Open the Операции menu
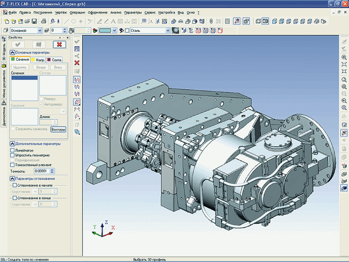 tap(77, 12)
